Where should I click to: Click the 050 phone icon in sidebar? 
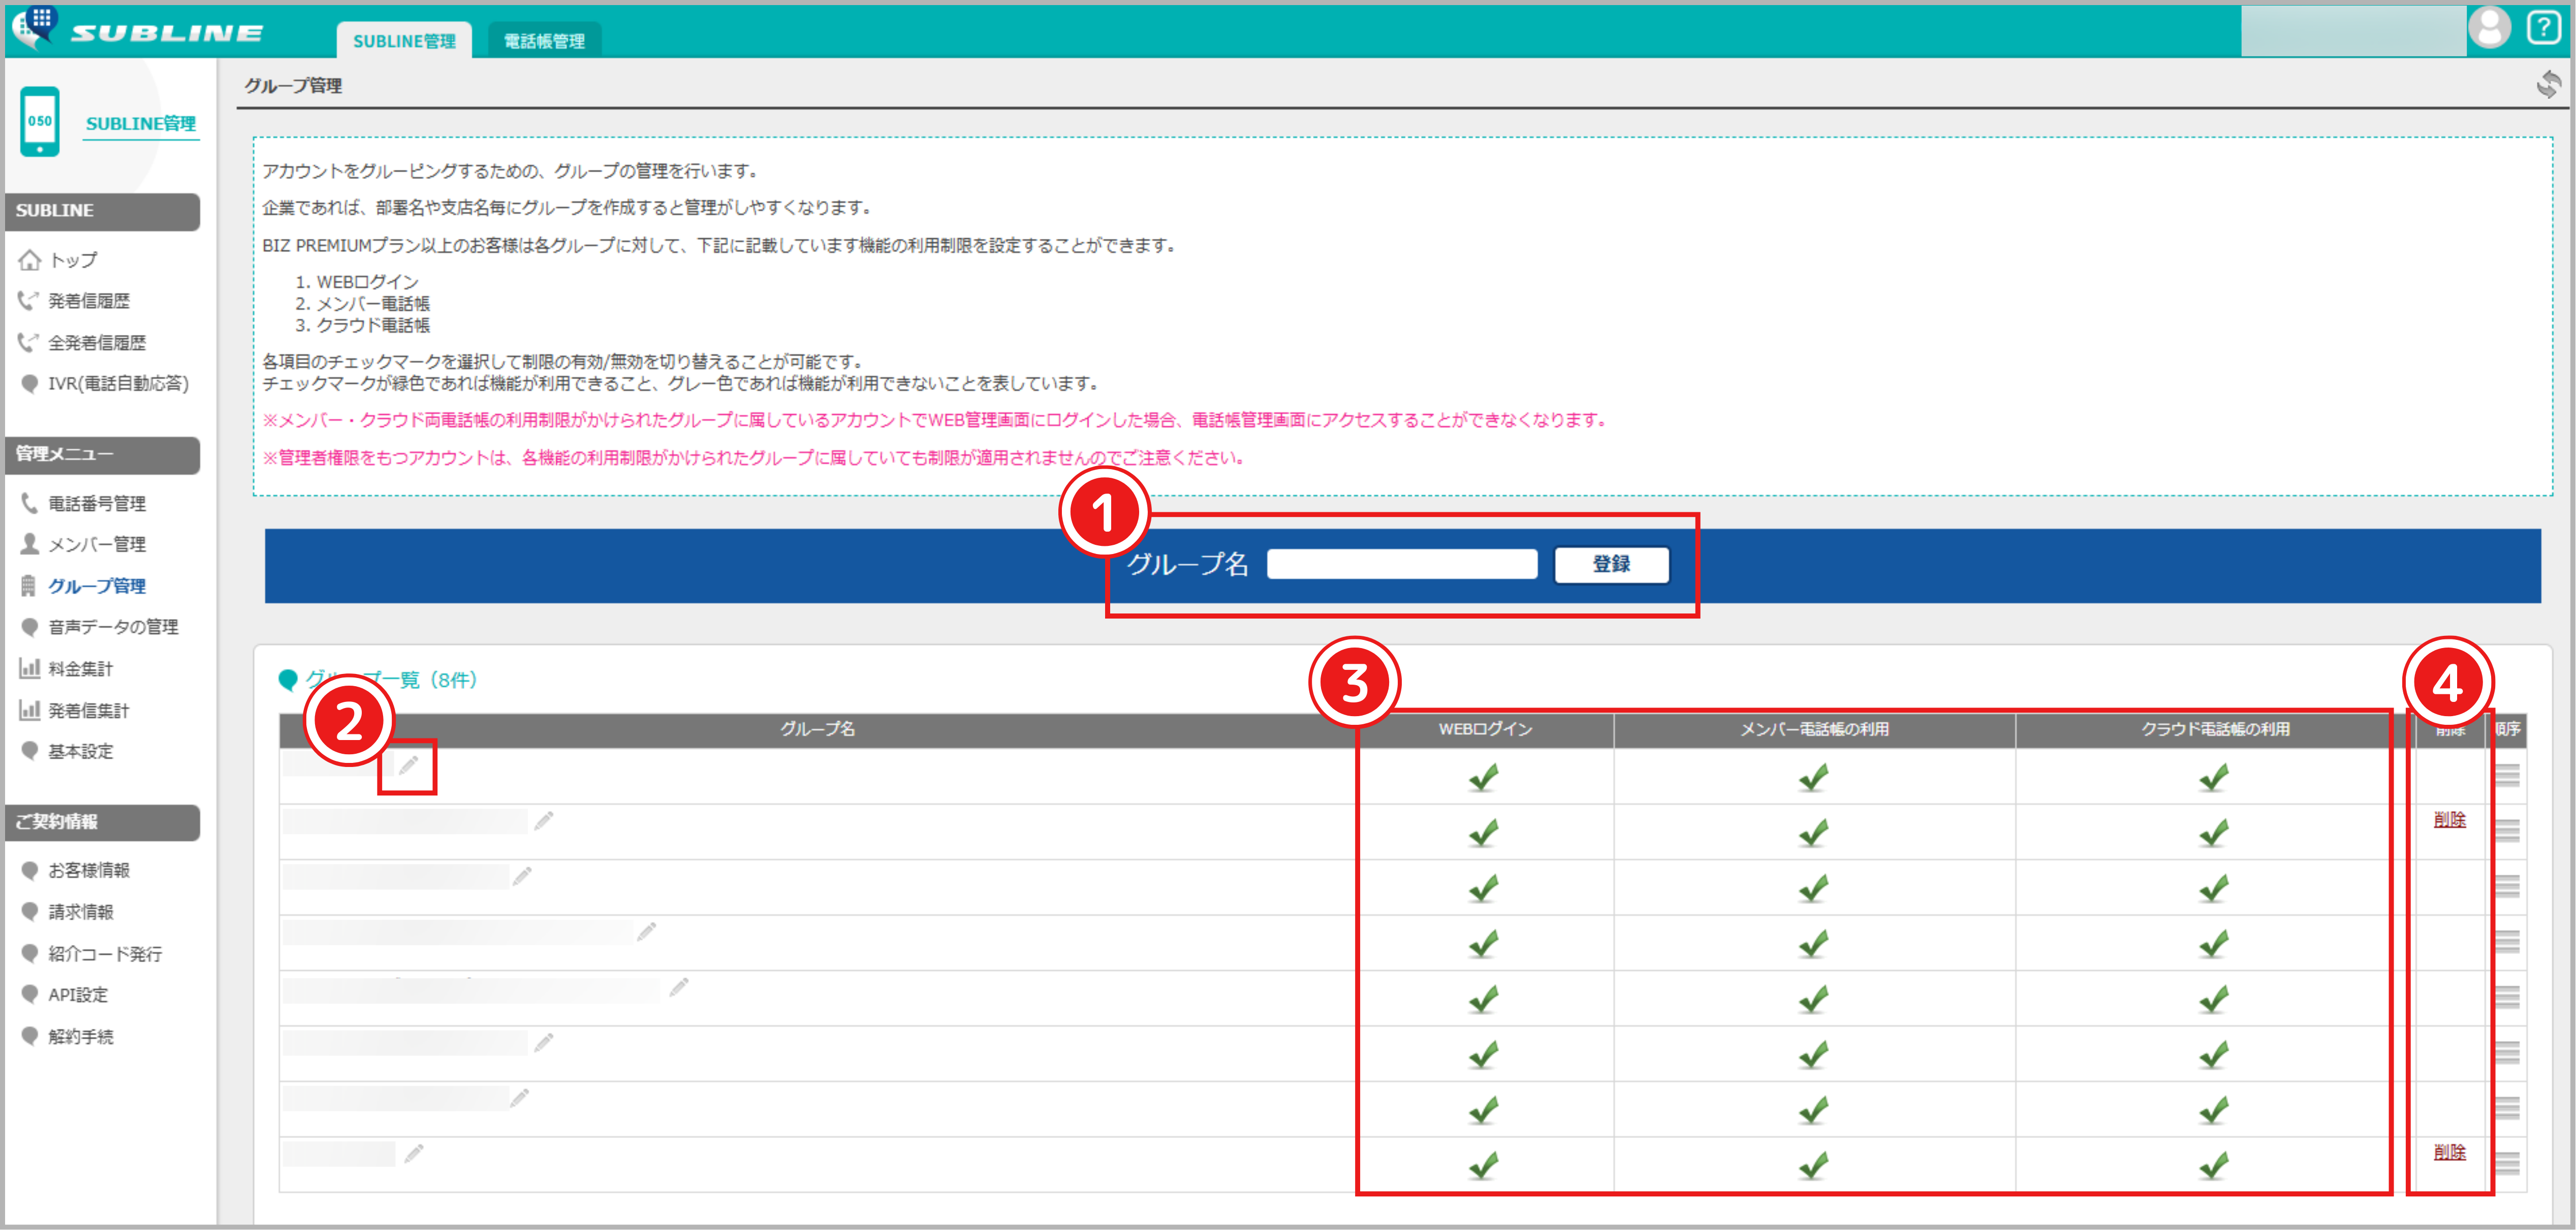pos(40,122)
